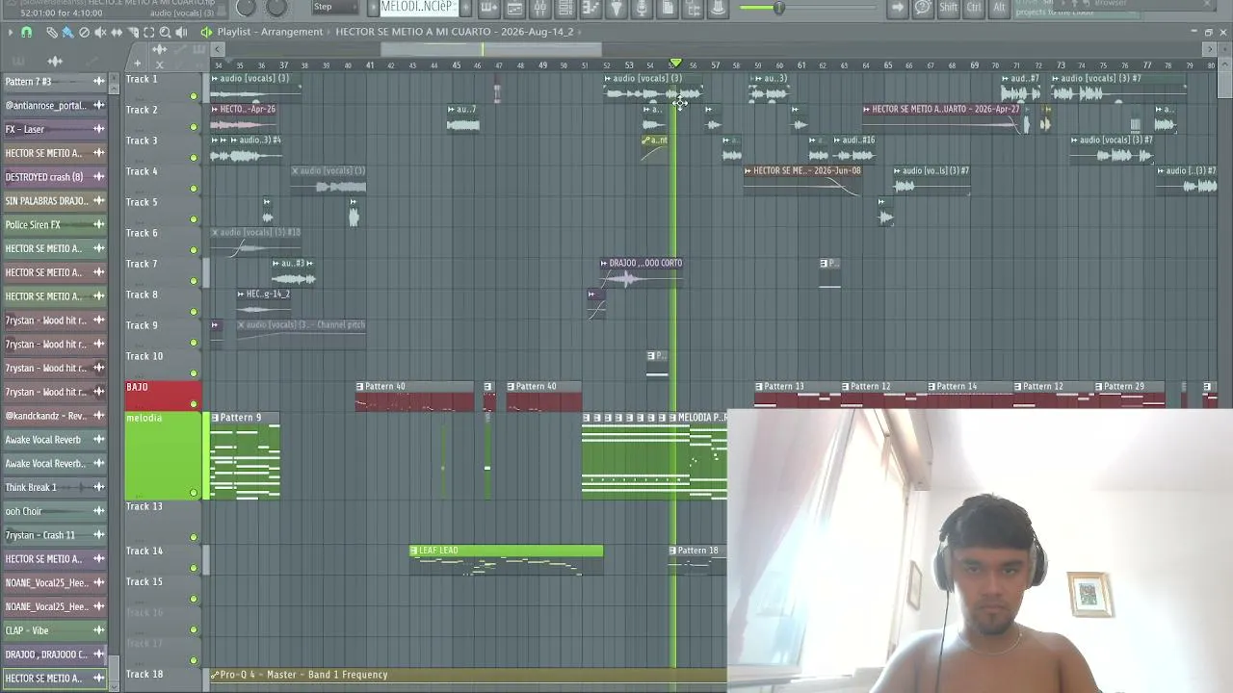Select the Mute tool

[x=100, y=32]
